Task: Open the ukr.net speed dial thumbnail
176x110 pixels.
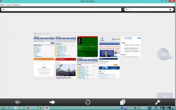Action: tap(131, 46)
